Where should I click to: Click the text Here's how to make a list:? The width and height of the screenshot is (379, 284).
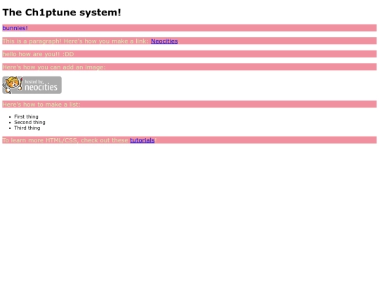(x=41, y=104)
